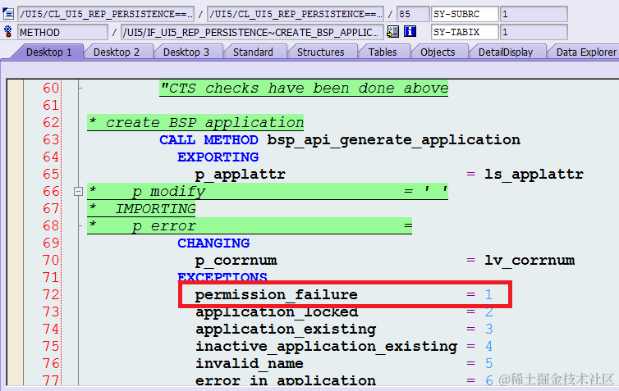Click the SY-SUBRC field
Image resolution: width=619 pixels, height=391 pixels.
(x=465, y=14)
